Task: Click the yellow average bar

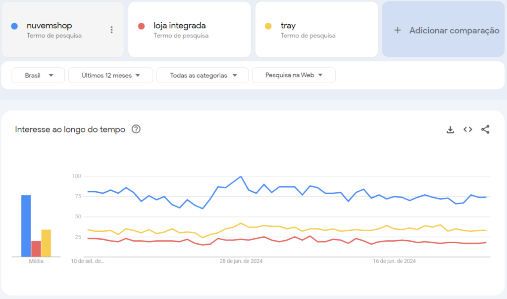Action: (x=46, y=243)
